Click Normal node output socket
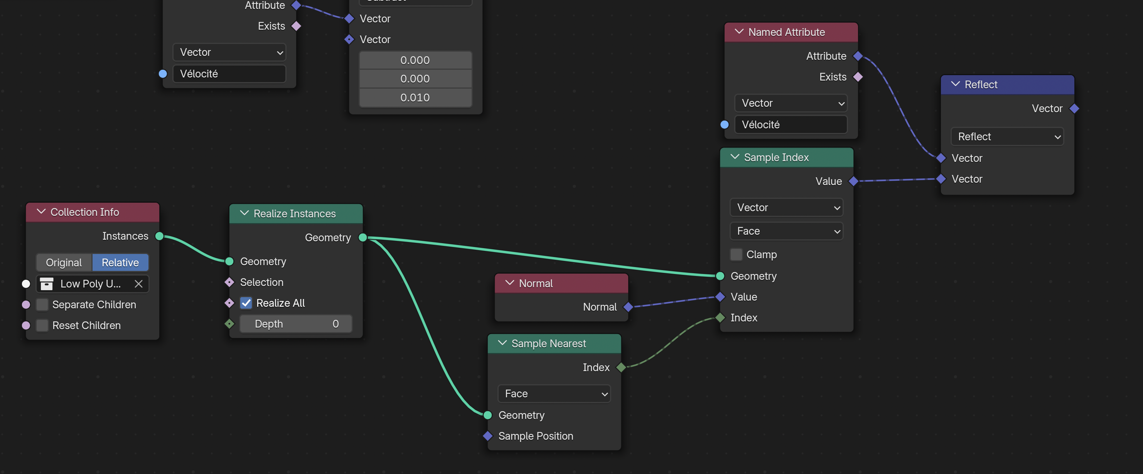Viewport: 1143px width, 474px height. point(628,307)
